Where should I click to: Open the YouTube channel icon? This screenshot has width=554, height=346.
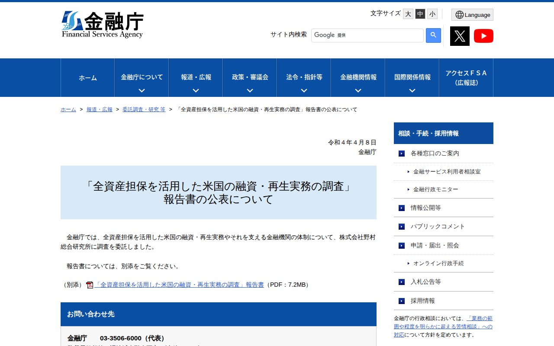click(483, 36)
